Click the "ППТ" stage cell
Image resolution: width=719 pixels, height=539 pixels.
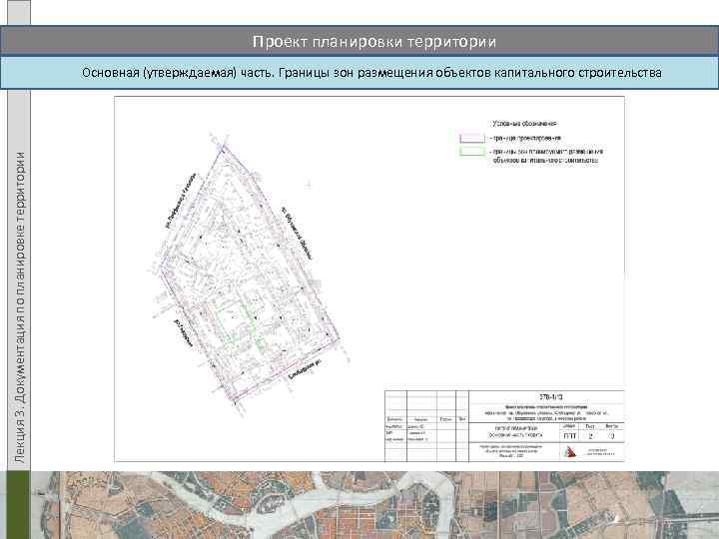pos(569,436)
